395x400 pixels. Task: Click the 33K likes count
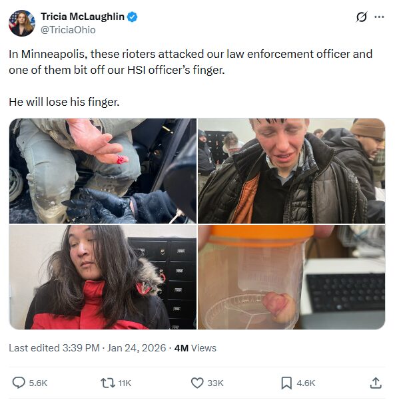[x=215, y=383]
